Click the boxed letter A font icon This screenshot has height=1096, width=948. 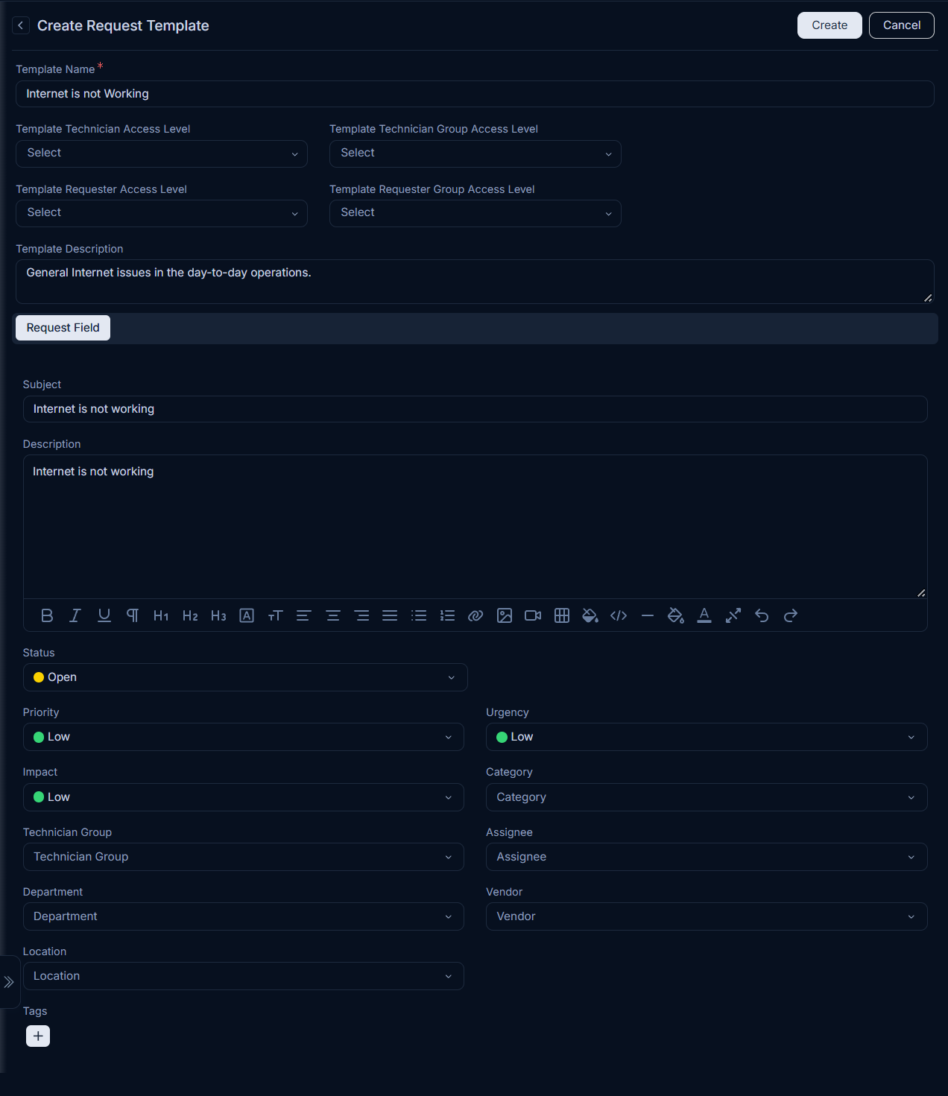click(247, 615)
